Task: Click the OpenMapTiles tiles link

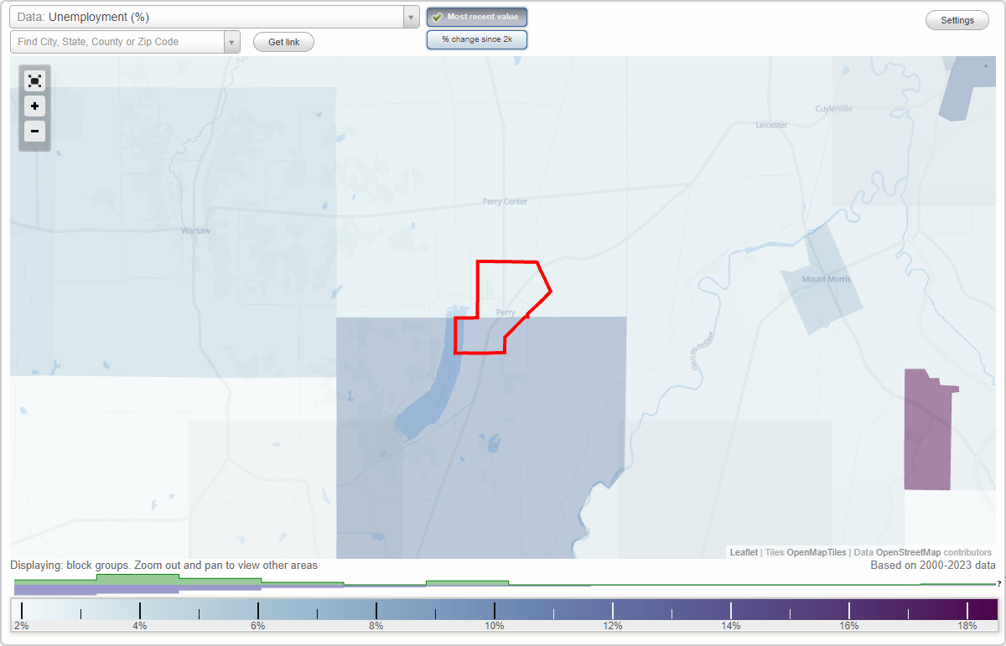Action: (x=816, y=552)
